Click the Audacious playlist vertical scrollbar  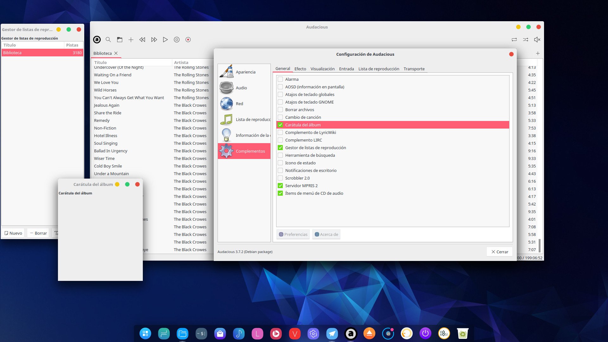540,245
